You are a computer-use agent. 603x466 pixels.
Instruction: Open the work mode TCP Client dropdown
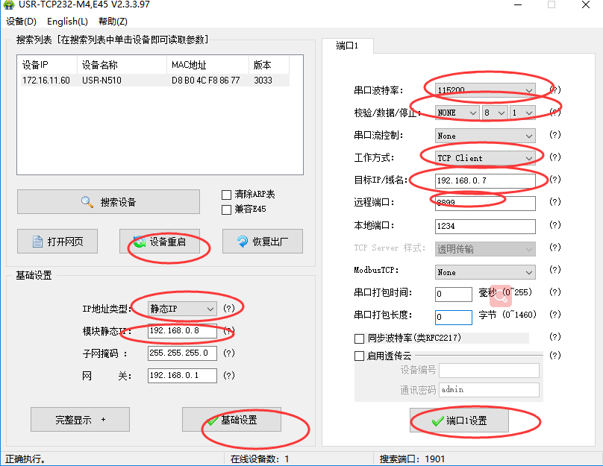coord(528,158)
